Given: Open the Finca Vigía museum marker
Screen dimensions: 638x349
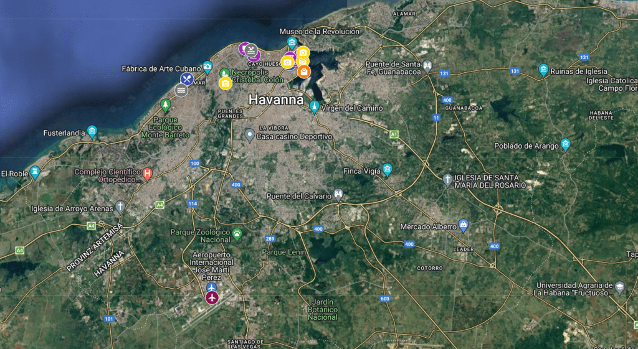Looking at the screenshot, I should click(388, 170).
